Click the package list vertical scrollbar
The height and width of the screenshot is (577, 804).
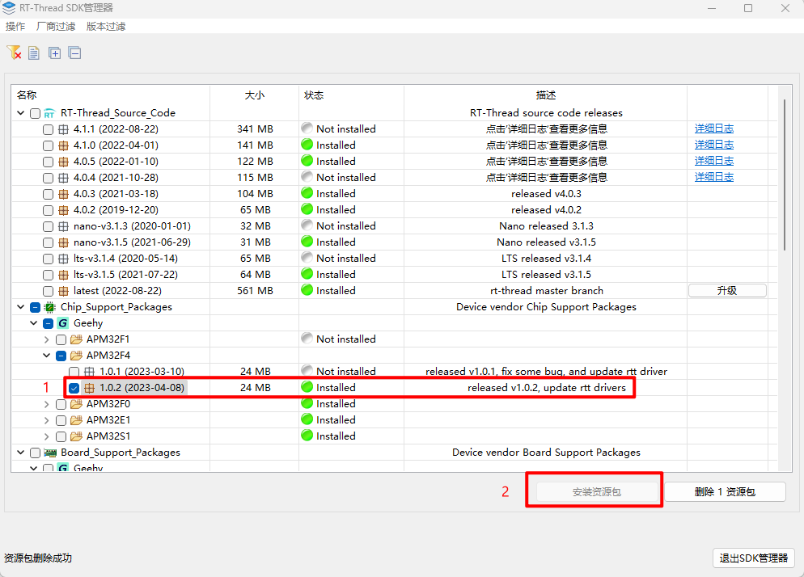[785, 175]
